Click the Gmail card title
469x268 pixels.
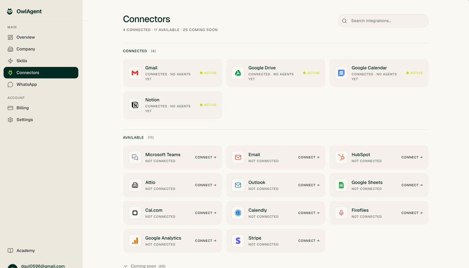coord(151,68)
